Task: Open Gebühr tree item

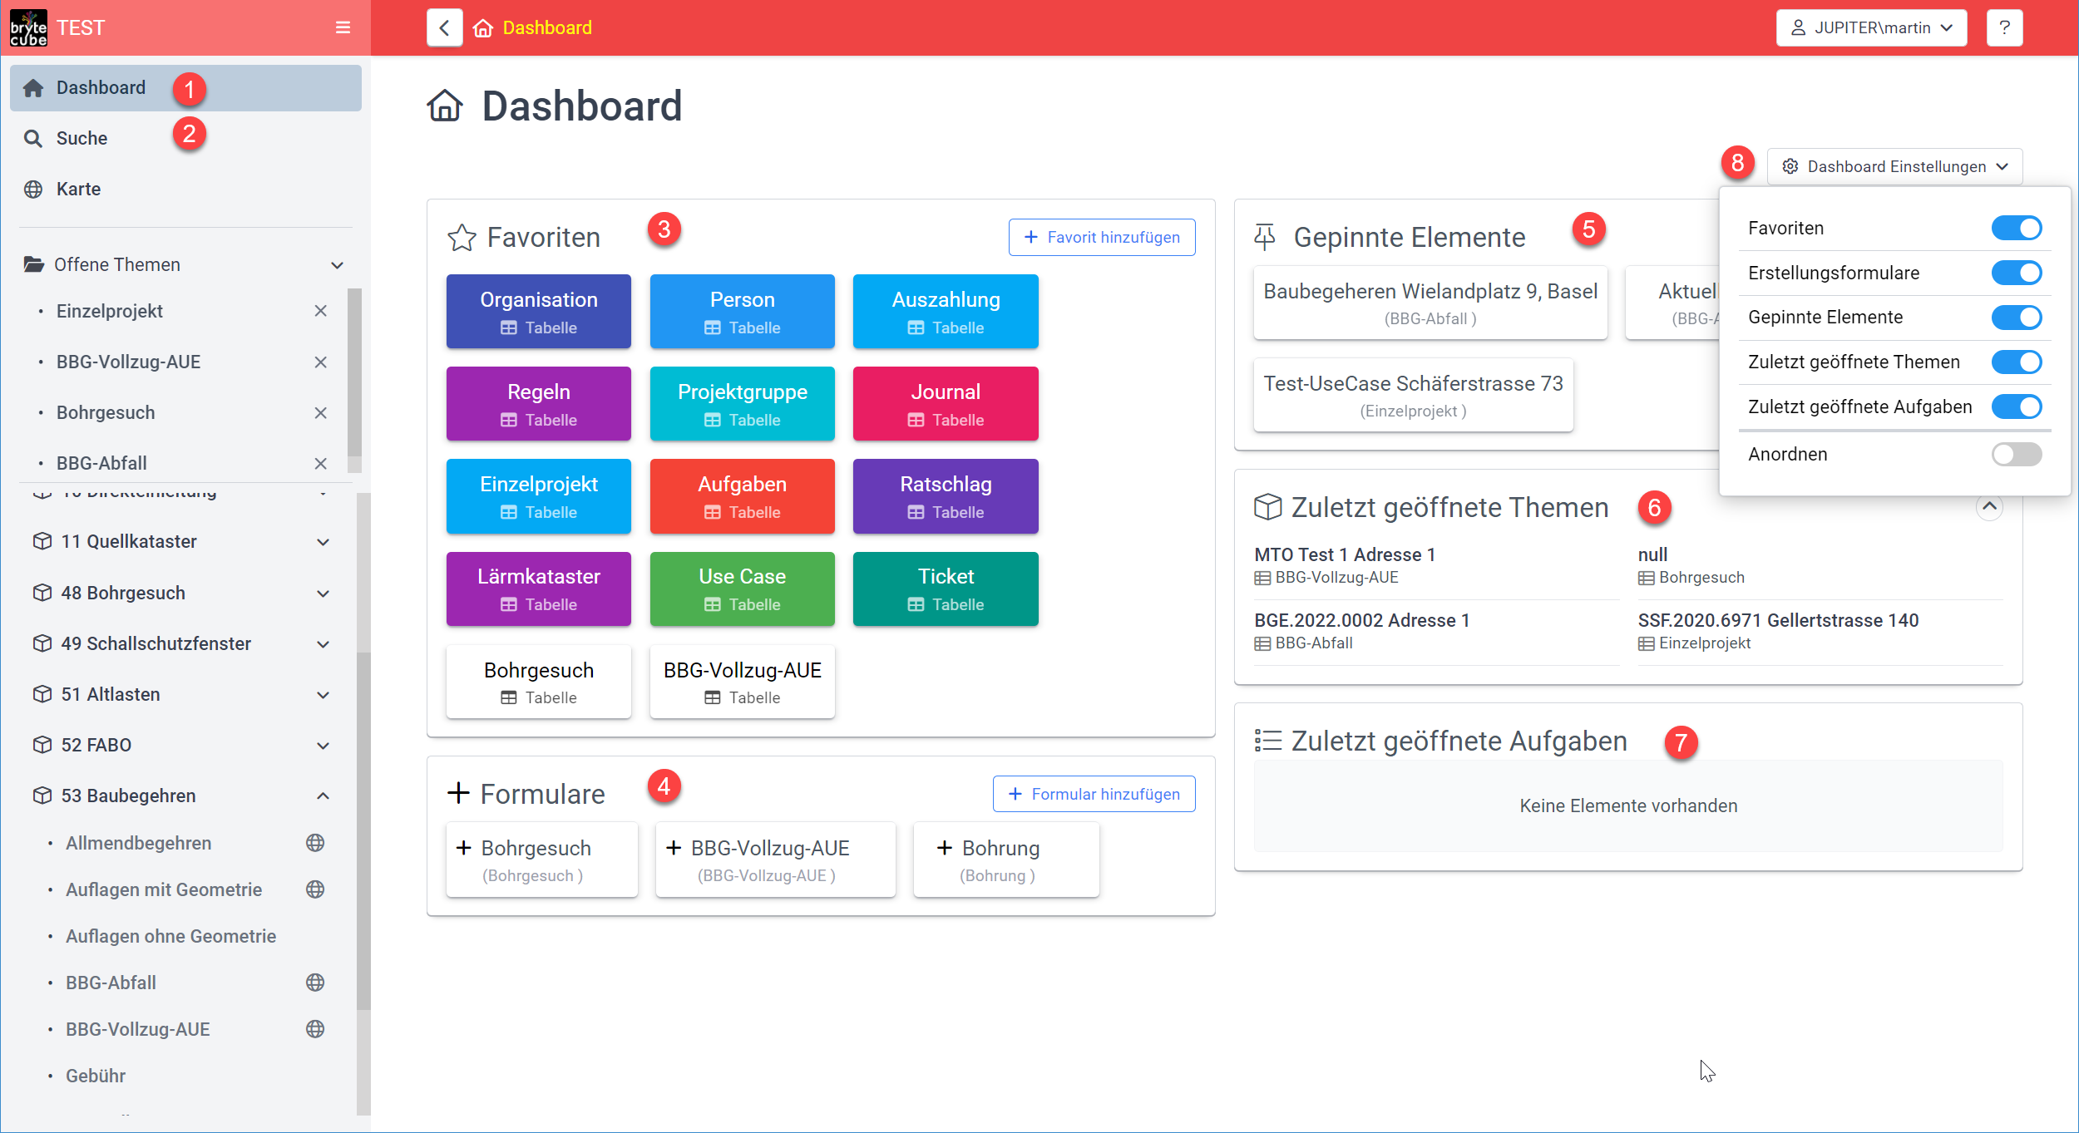Action: tap(96, 1076)
